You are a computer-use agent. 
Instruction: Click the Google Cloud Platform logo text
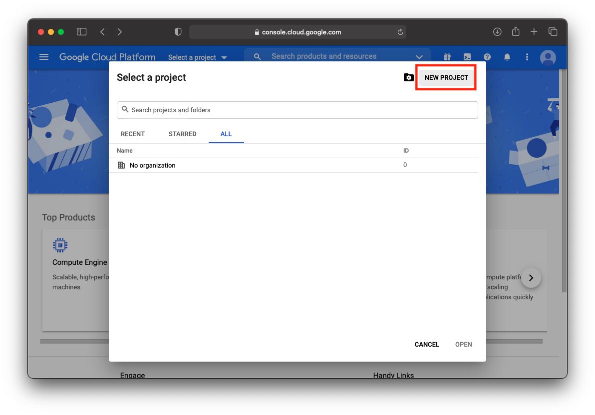click(x=107, y=57)
